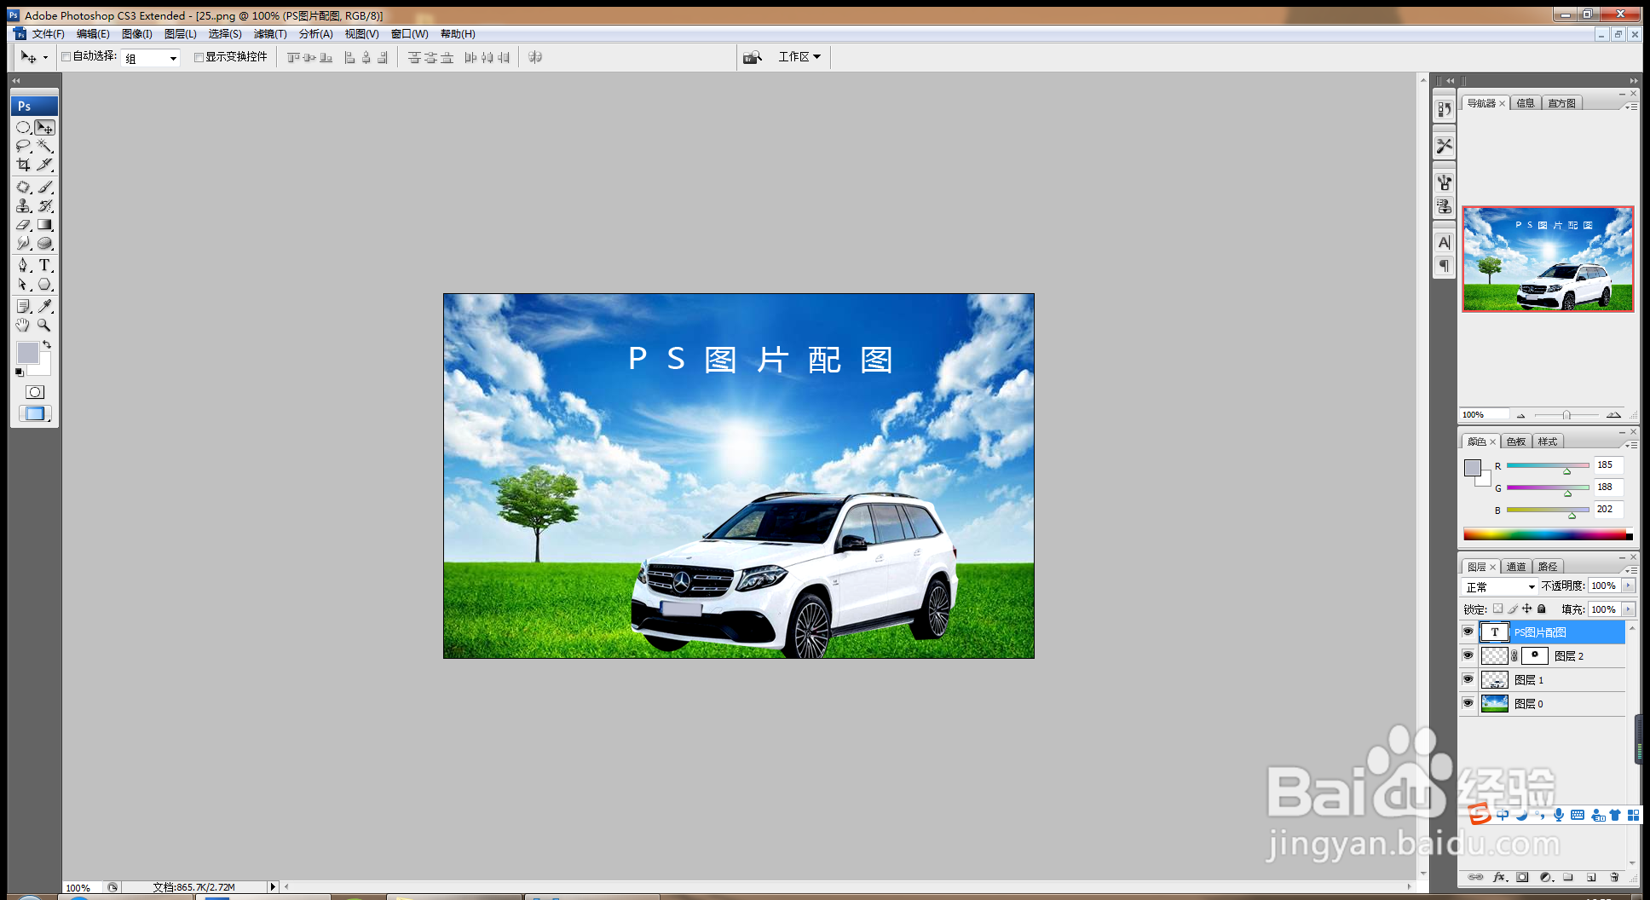The image size is (1650, 900).
Task: Toggle lock position
Action: coord(1527,609)
